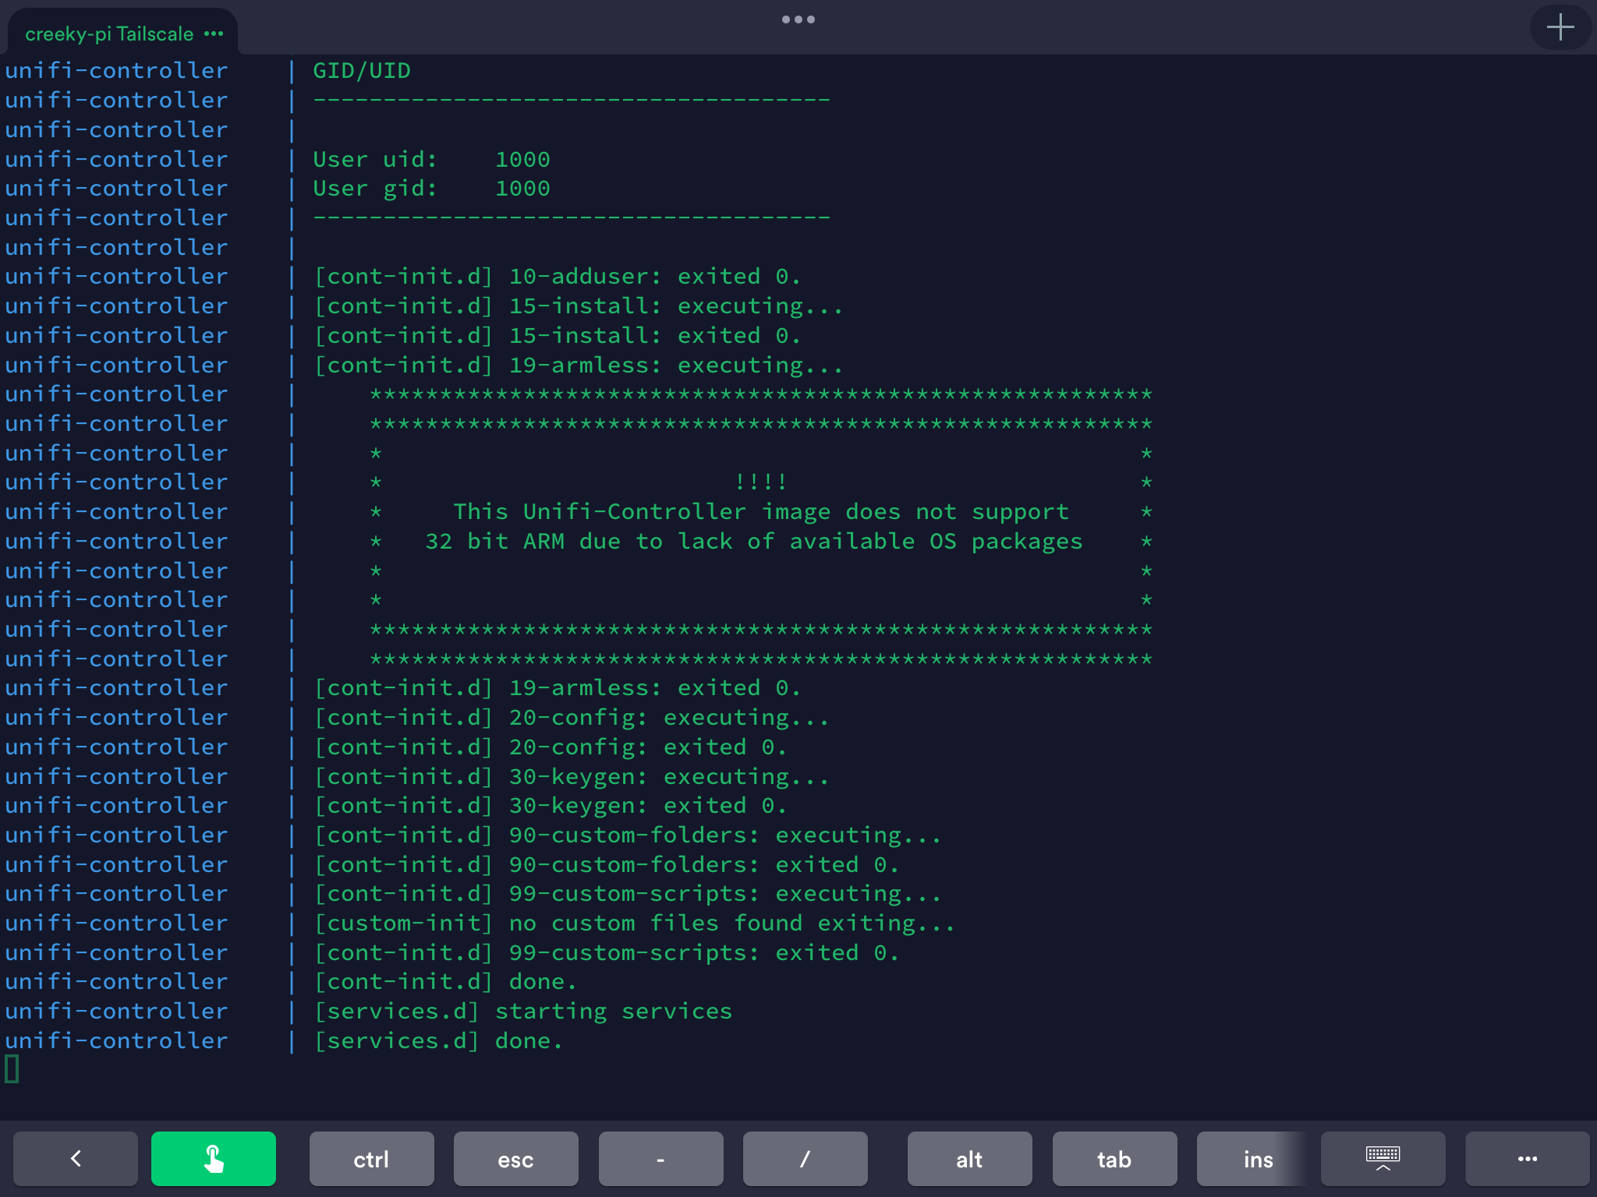Enable the ctrl modifier key

[371, 1159]
